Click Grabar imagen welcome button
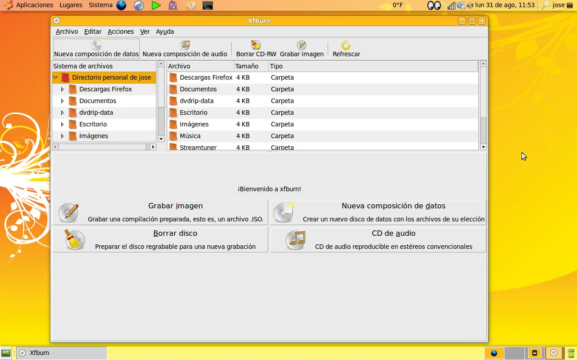The height and width of the screenshot is (360, 577). click(x=160, y=212)
